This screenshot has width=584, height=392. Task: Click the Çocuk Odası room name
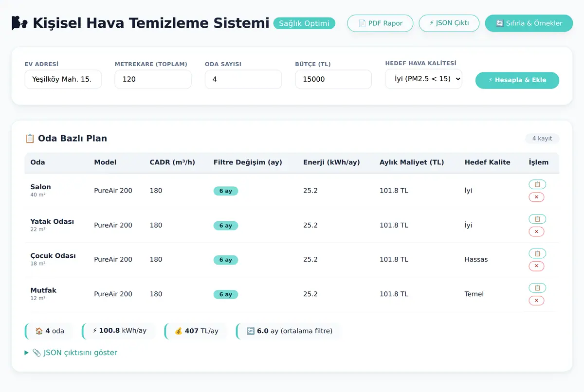pyautogui.click(x=53, y=256)
